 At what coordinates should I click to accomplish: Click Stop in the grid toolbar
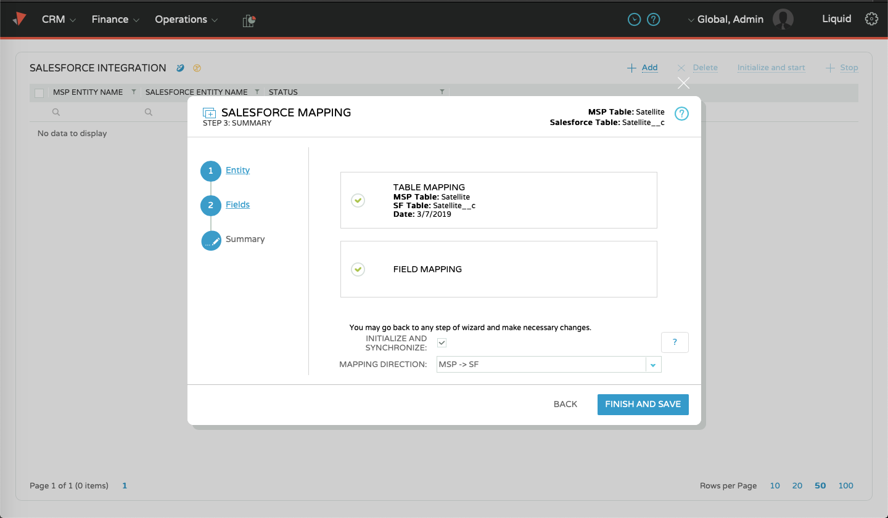coord(842,68)
